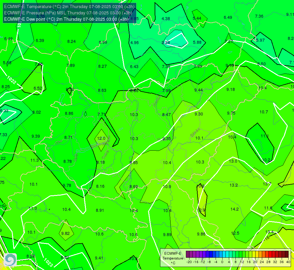The width and height of the screenshot is (294, 270).
Task: Click the map value 5.97
Action: point(260,40)
